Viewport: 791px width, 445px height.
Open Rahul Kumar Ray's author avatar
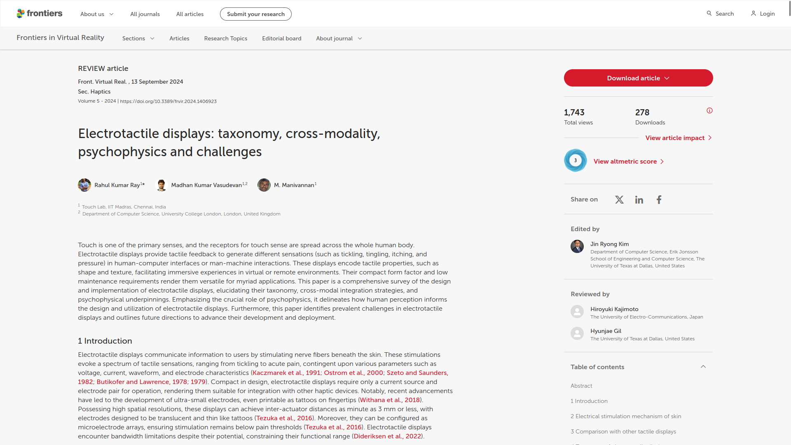[x=84, y=185]
